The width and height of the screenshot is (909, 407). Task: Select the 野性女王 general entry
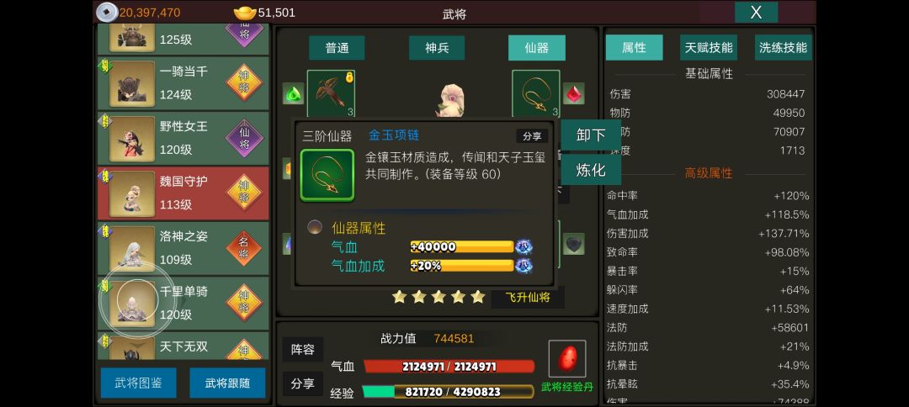pos(183,139)
